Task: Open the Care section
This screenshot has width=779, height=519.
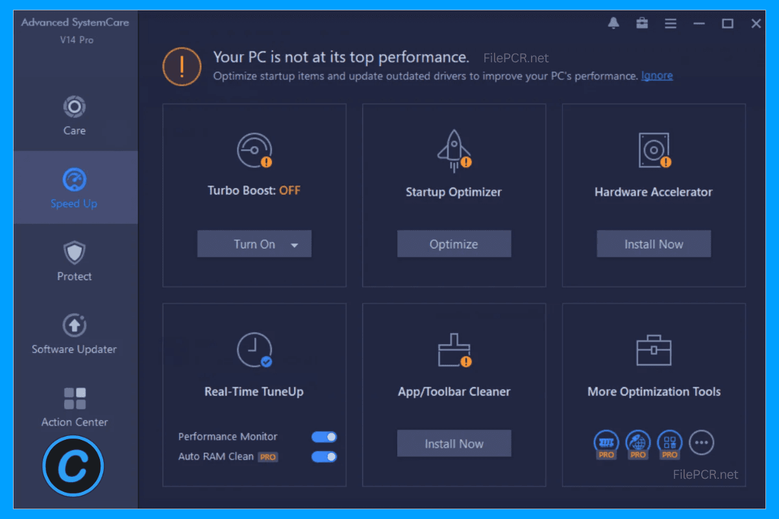Action: [75, 115]
